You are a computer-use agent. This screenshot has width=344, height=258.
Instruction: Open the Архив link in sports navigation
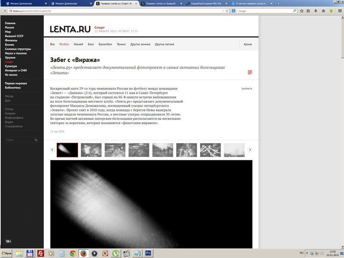tap(248, 44)
